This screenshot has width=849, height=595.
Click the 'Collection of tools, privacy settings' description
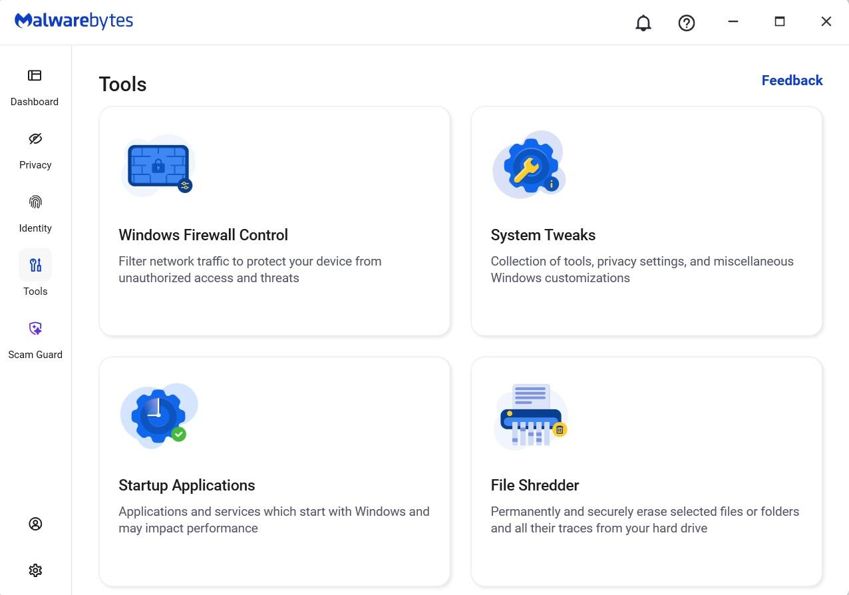642,270
